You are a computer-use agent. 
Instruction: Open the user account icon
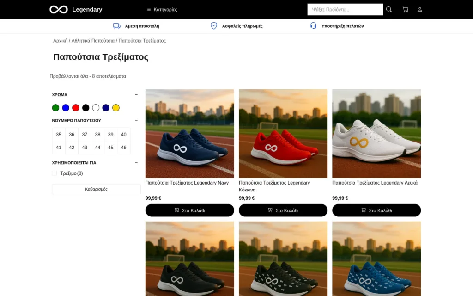[420, 10]
